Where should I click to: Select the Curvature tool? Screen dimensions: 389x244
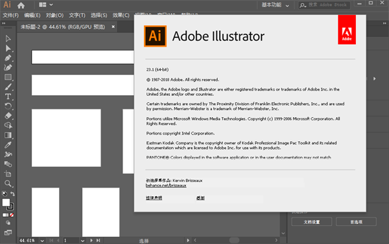[x=8, y=67]
